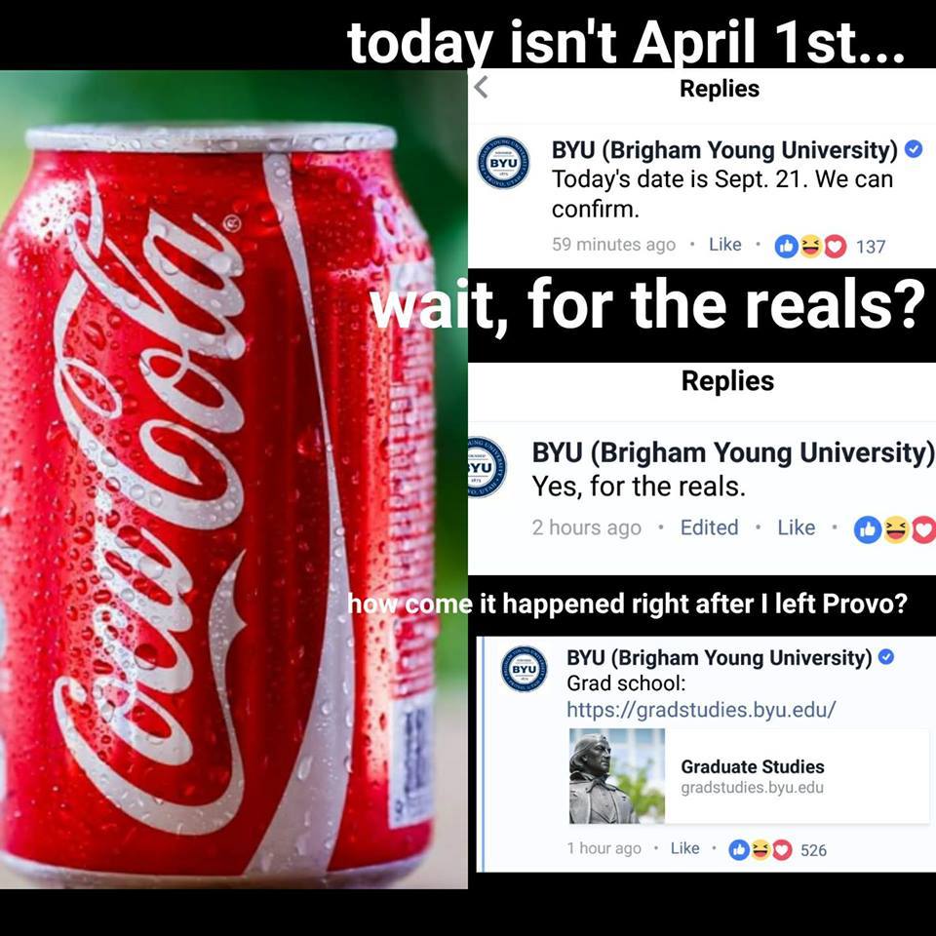Image resolution: width=936 pixels, height=936 pixels.
Task: Click heart reaction beside 137 count
Action: (836, 246)
